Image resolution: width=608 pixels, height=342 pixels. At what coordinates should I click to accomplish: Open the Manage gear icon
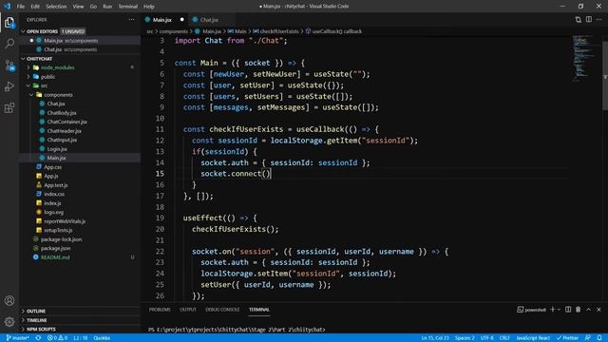[9, 321]
